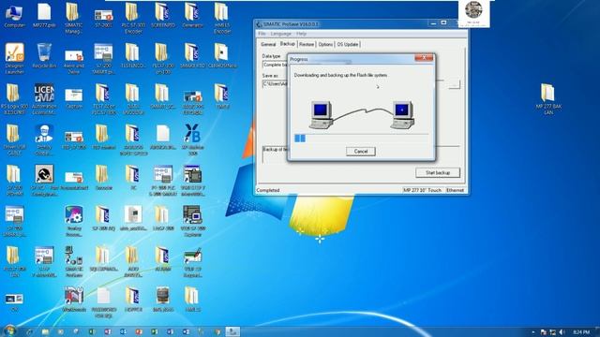Select the Backup tab in ProSave
This screenshot has height=337, width=600.
pos(288,44)
